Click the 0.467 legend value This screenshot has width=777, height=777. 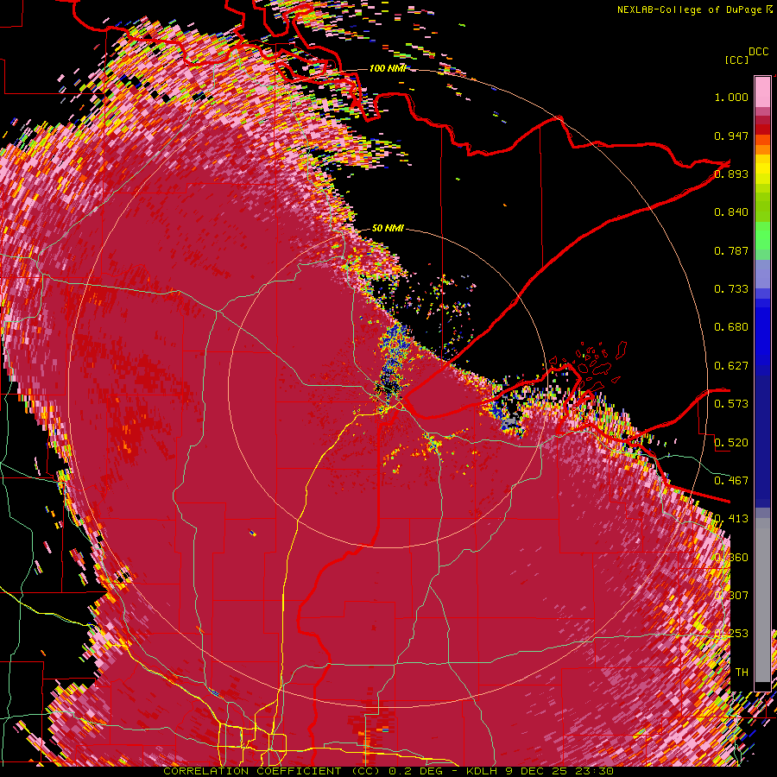coord(731,481)
